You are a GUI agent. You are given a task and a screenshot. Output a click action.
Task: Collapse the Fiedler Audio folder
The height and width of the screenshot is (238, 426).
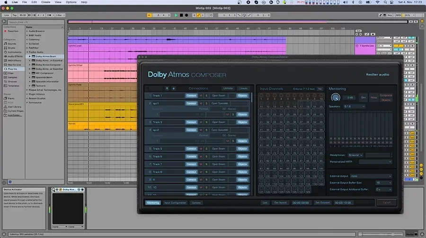[27, 52]
